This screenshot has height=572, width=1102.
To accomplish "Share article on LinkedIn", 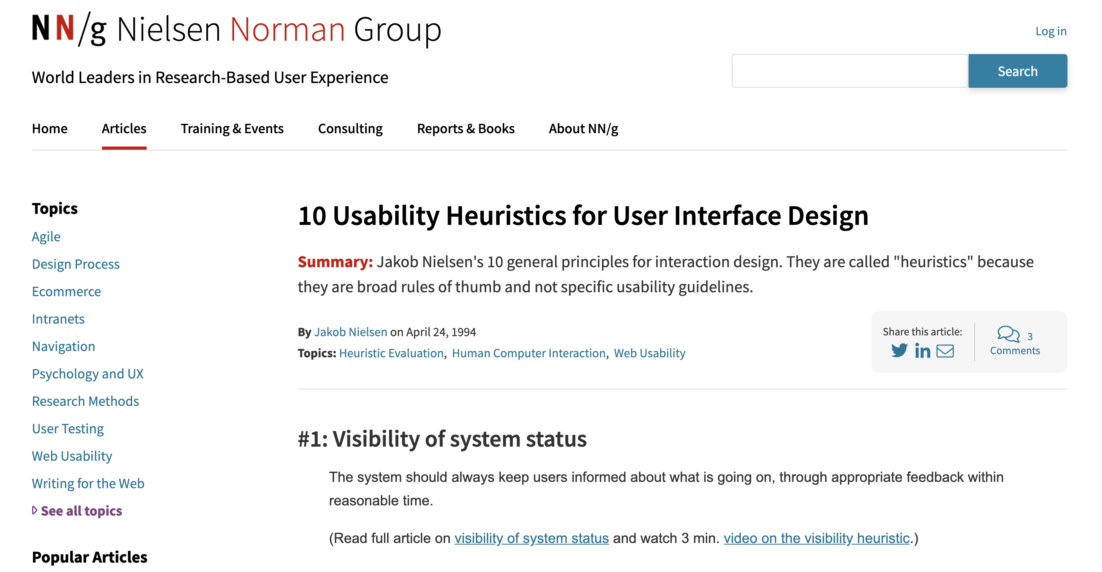I will (922, 351).
